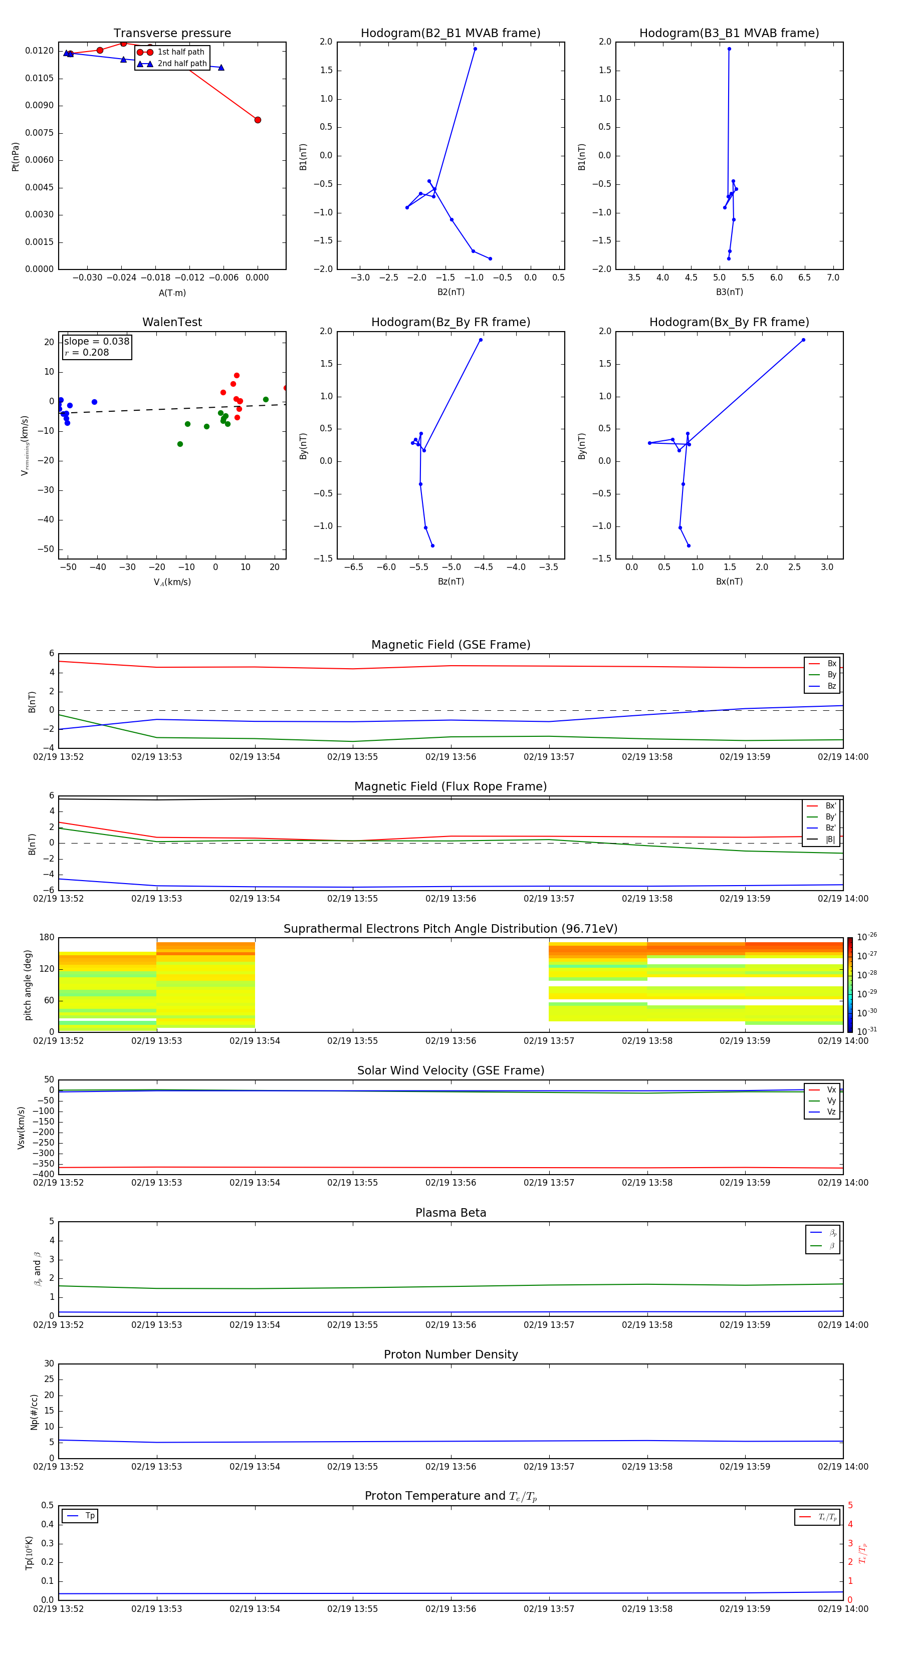
Task: Select "Vz" in the solar wind legend
Action: tap(822, 1112)
